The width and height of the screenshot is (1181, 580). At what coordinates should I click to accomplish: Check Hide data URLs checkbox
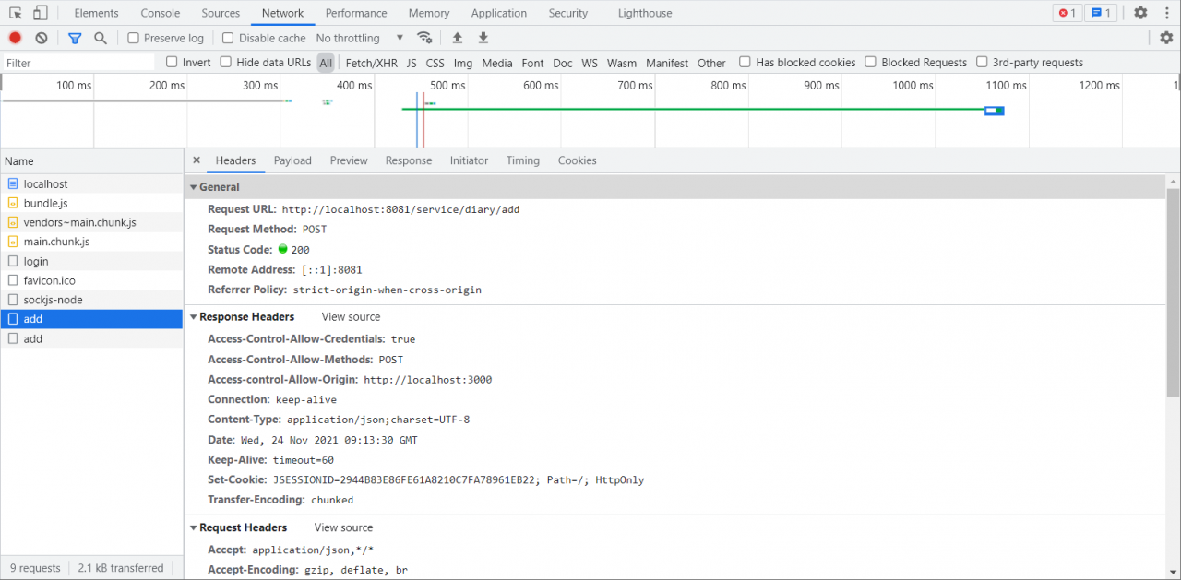[225, 62]
